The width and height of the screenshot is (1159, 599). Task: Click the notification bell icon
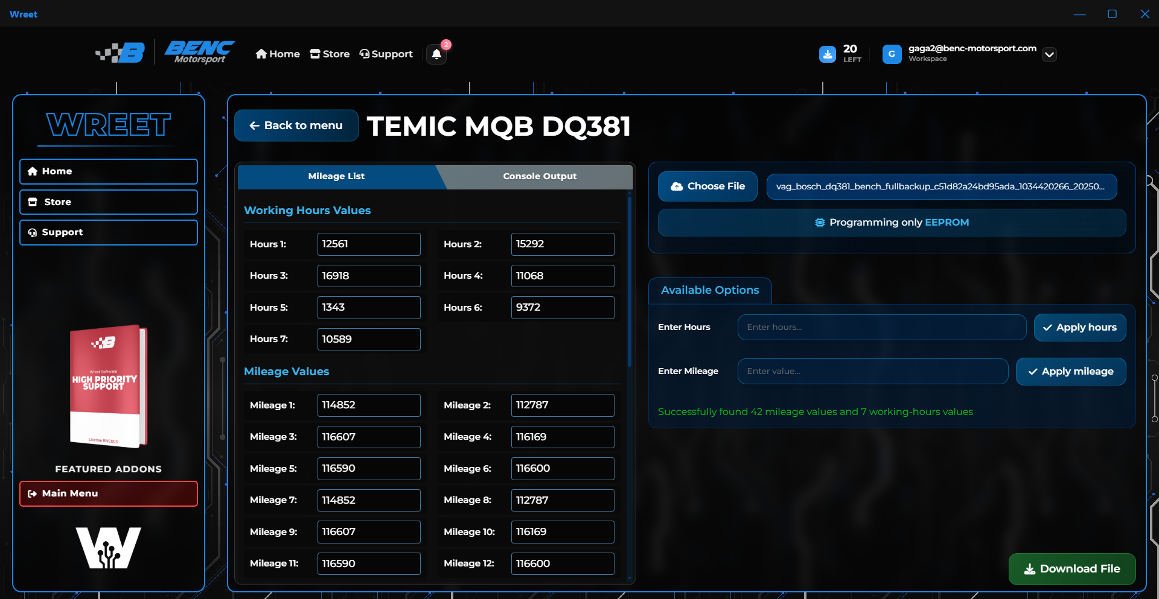436,54
